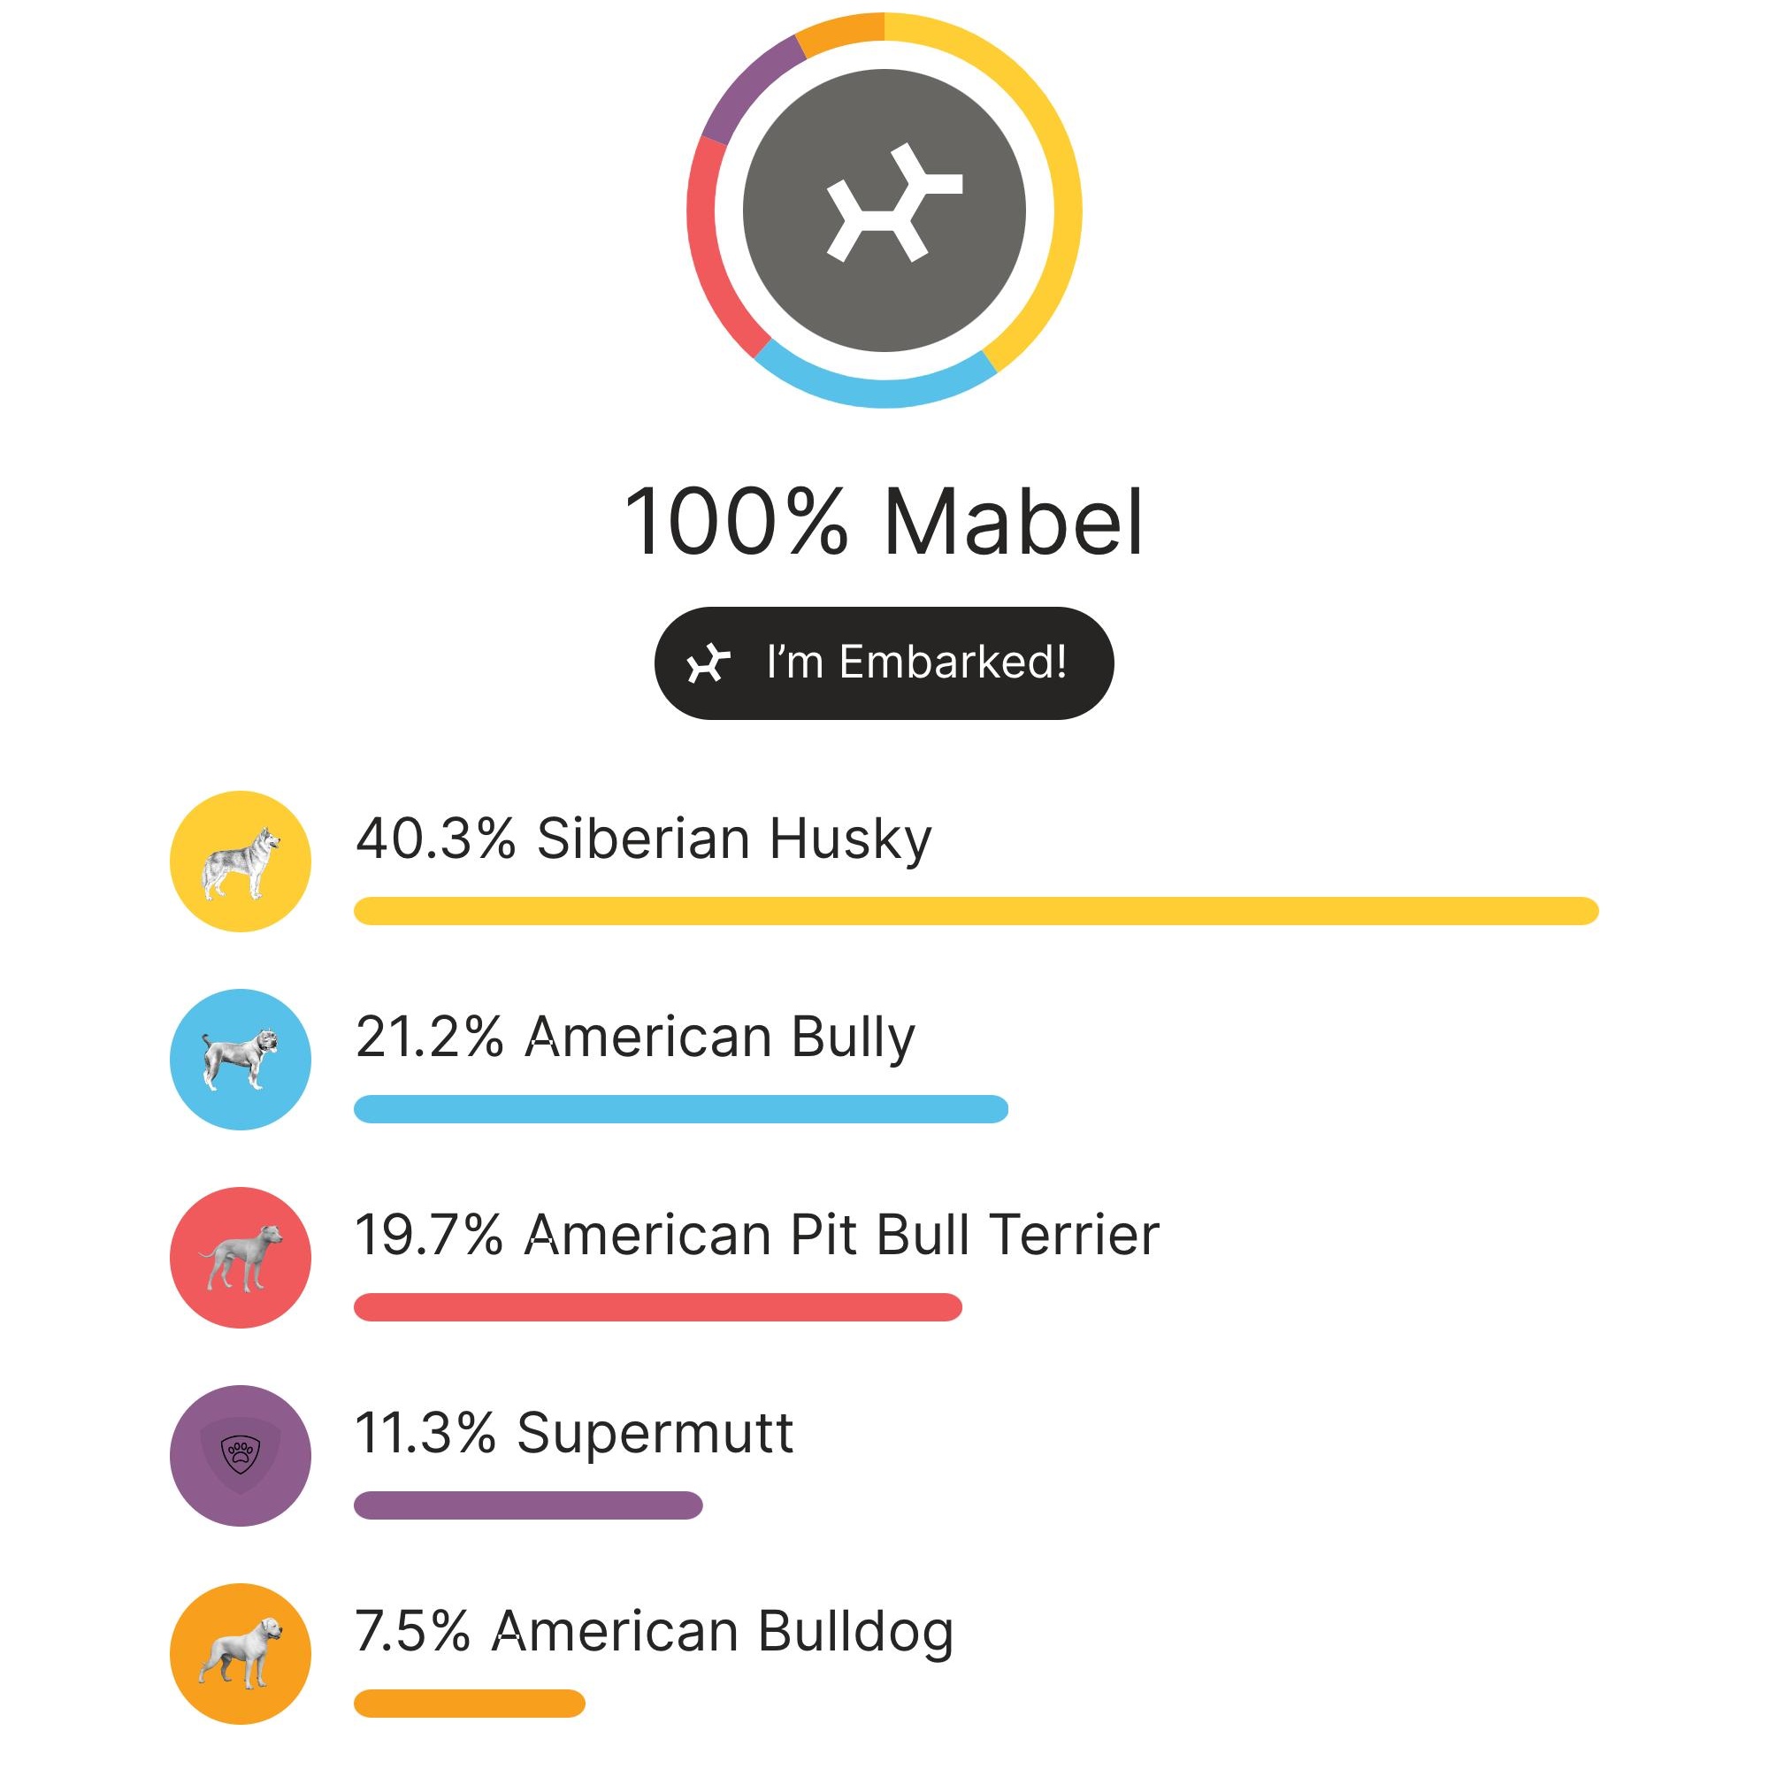Click the "100% Mabel" heading
The image size is (1769, 1769).
tap(884, 522)
